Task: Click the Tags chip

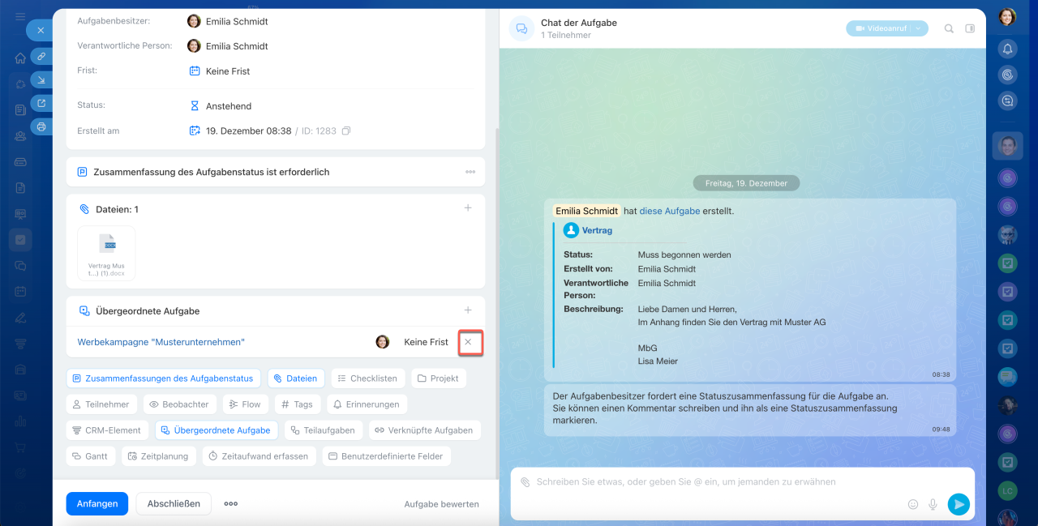Action: pyautogui.click(x=297, y=404)
